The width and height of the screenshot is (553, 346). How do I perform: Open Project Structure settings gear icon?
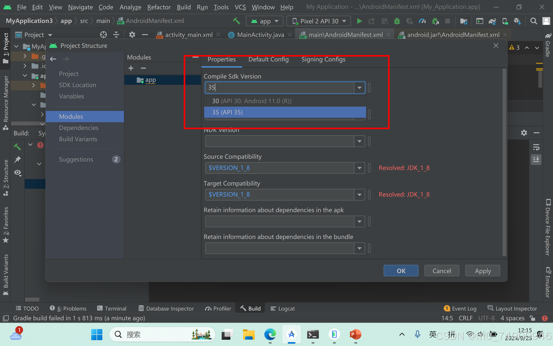464,21
